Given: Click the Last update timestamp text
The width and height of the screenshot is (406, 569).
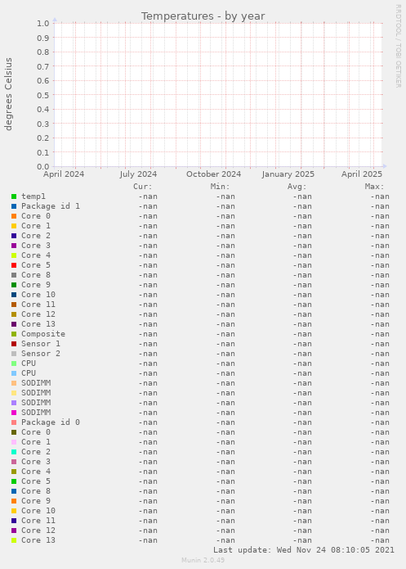Looking at the screenshot, I should 304,550.
